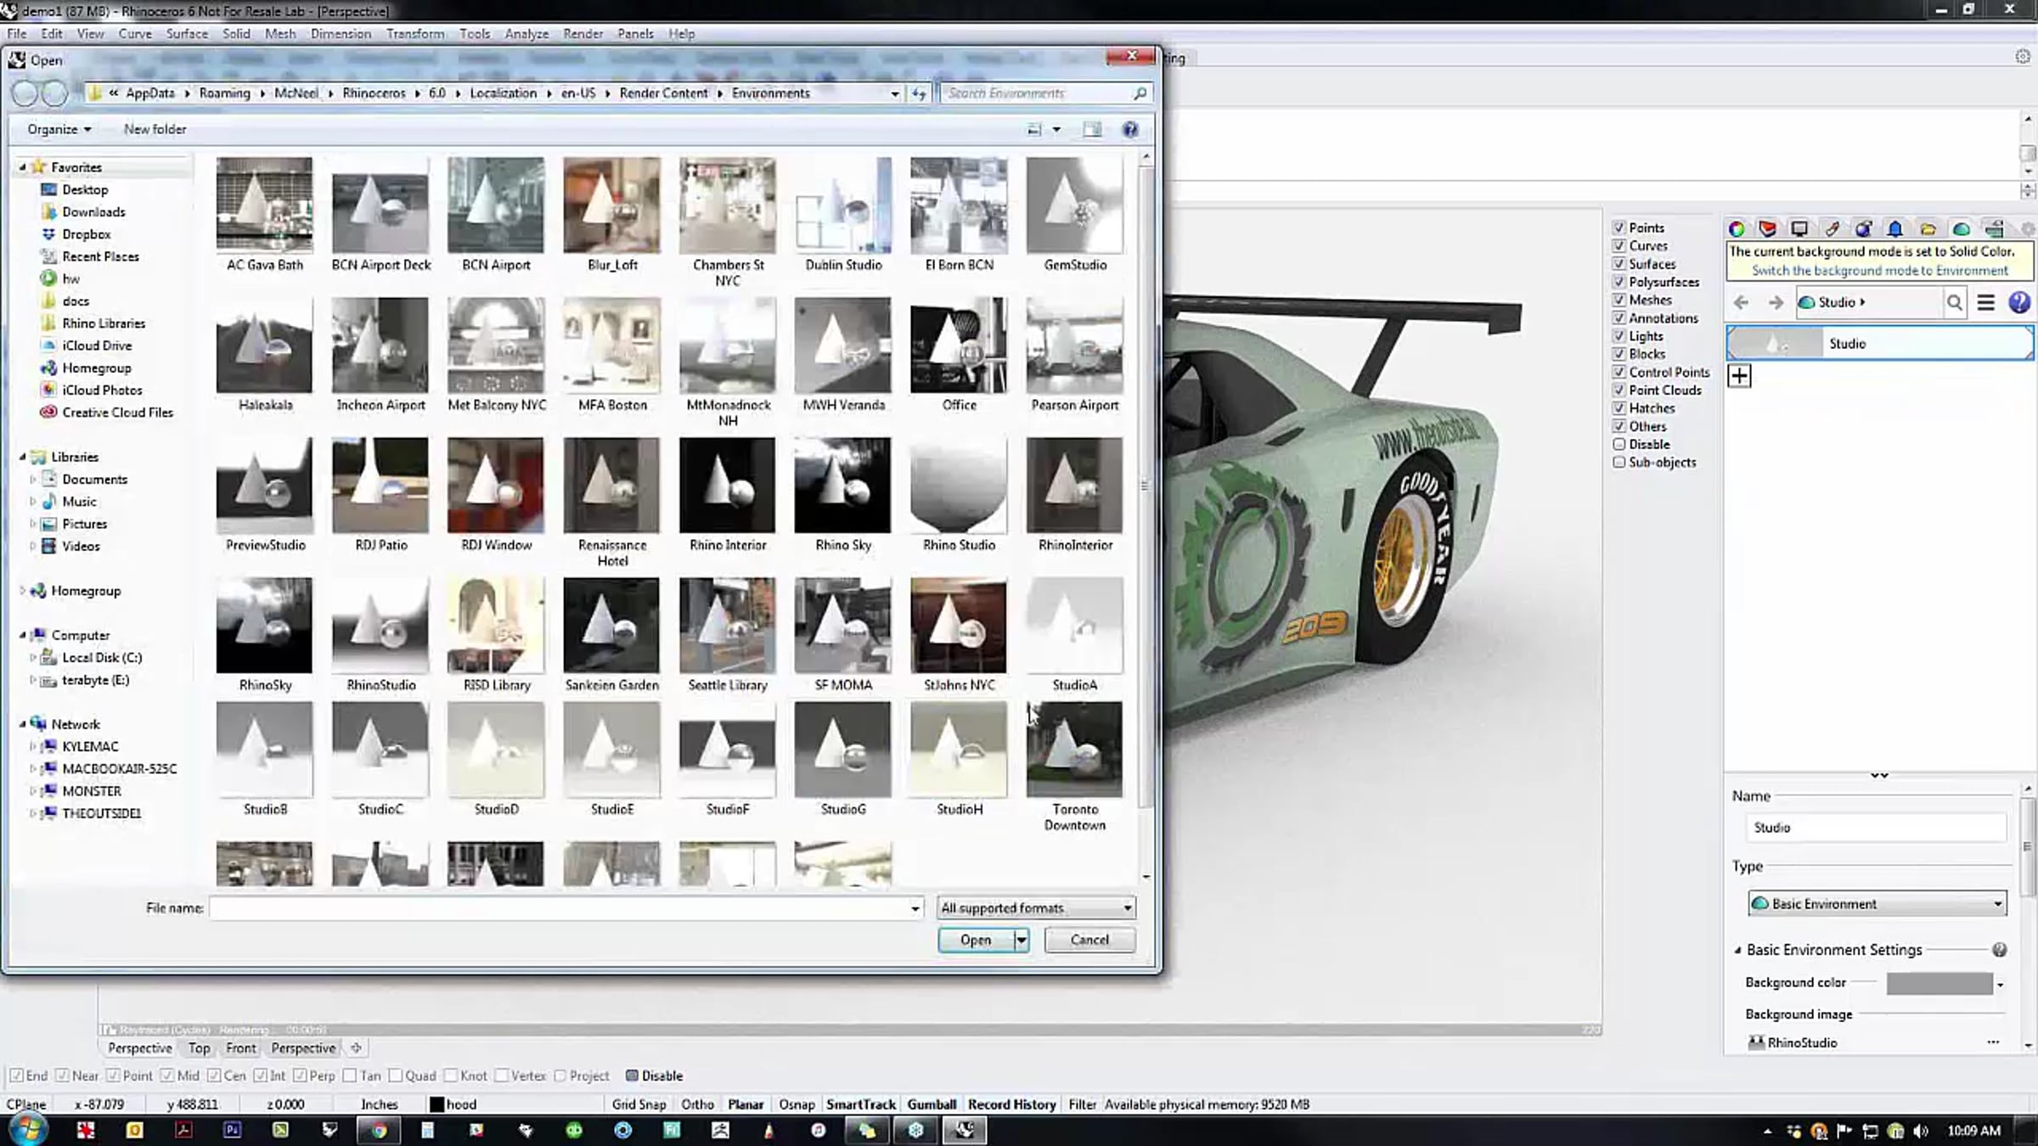This screenshot has height=1146, width=2038.
Task: Click the Rhino icon in the taskbar
Action: (965, 1130)
